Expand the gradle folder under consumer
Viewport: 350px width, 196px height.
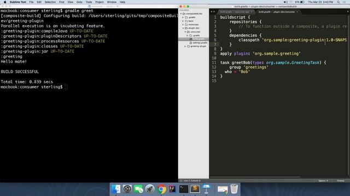point(188,35)
